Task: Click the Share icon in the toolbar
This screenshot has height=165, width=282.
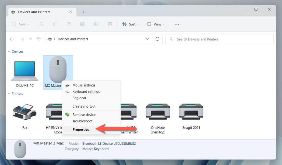Action: 96,24
